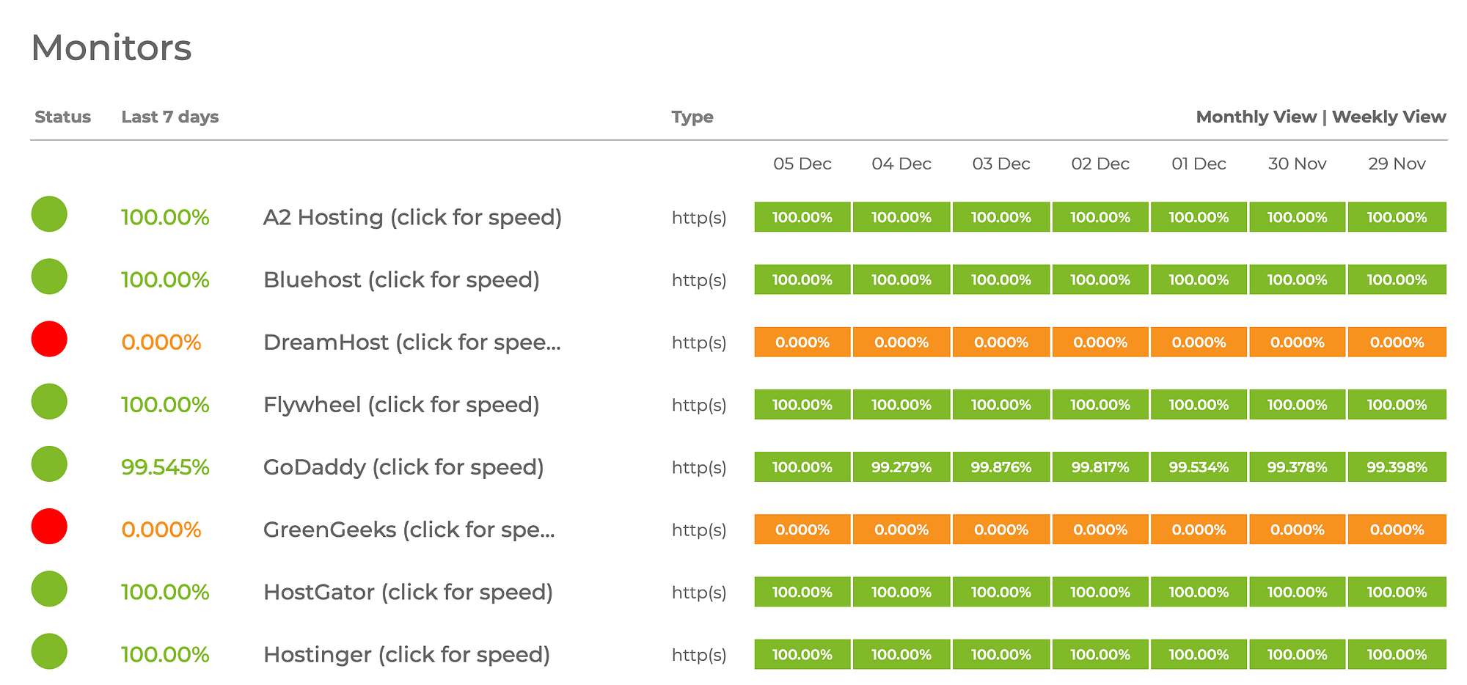
Task: Click GoDaddy's 99.398% cell for 29 Nov
Action: [1397, 467]
